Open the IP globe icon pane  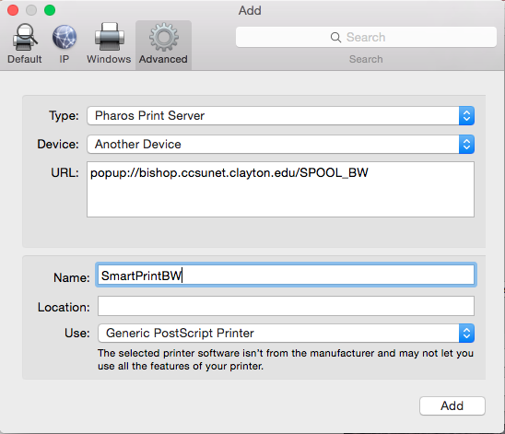[65, 37]
